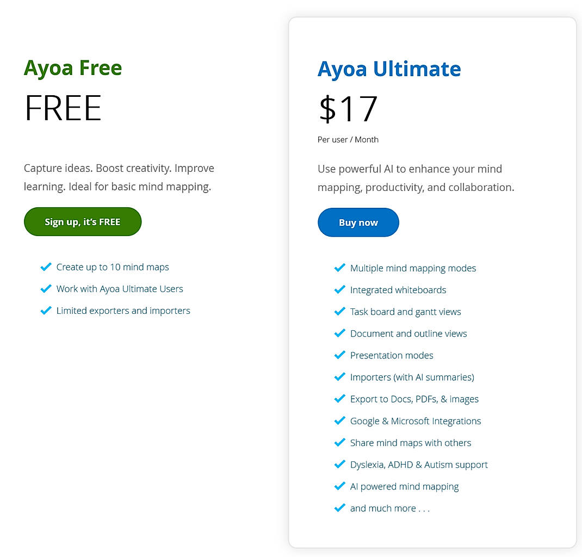The height and width of the screenshot is (557, 582).
Task: Select the 'Importers (with AI summaries)' feature entry
Action: point(412,377)
